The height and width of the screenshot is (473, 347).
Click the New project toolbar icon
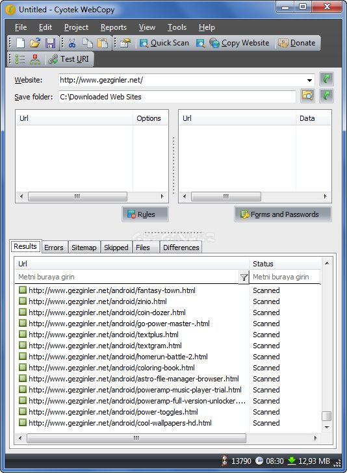[x=20, y=43]
